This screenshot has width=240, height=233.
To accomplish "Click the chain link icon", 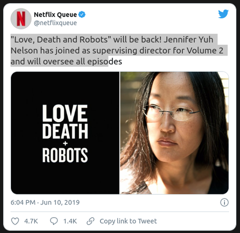I will (x=90, y=221).
